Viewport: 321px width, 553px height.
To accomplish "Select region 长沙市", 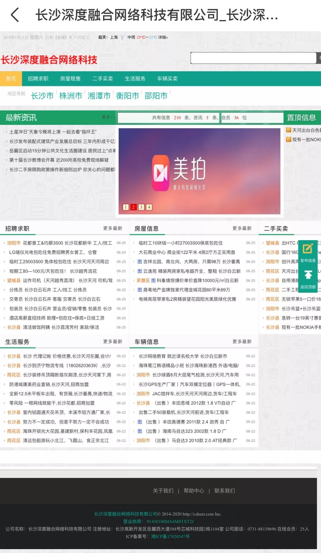I will pos(42,96).
